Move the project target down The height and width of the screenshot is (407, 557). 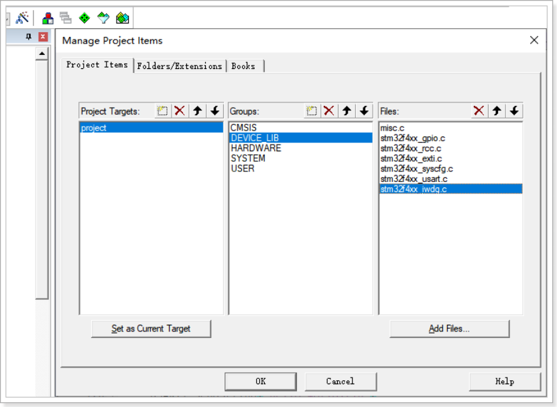(215, 110)
